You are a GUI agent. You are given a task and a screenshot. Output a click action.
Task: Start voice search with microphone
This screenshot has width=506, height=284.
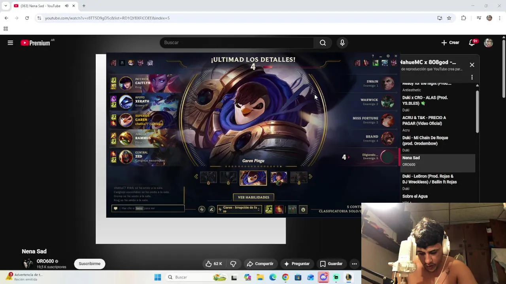(x=342, y=43)
